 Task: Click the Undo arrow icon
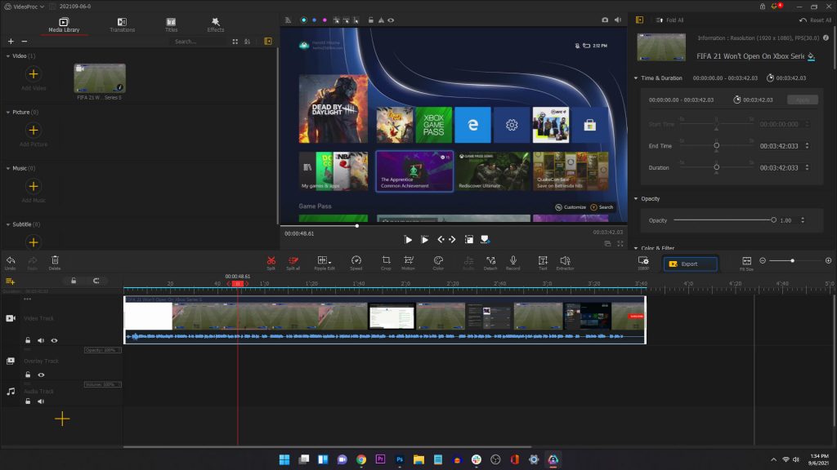(11, 262)
